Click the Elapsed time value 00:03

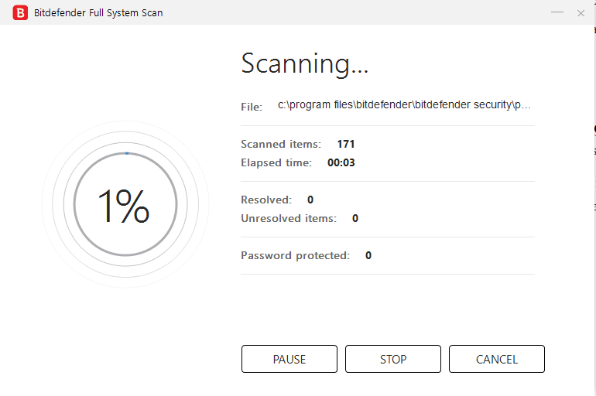click(341, 162)
